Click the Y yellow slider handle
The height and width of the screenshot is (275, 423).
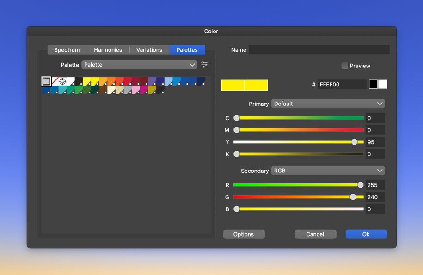354,142
